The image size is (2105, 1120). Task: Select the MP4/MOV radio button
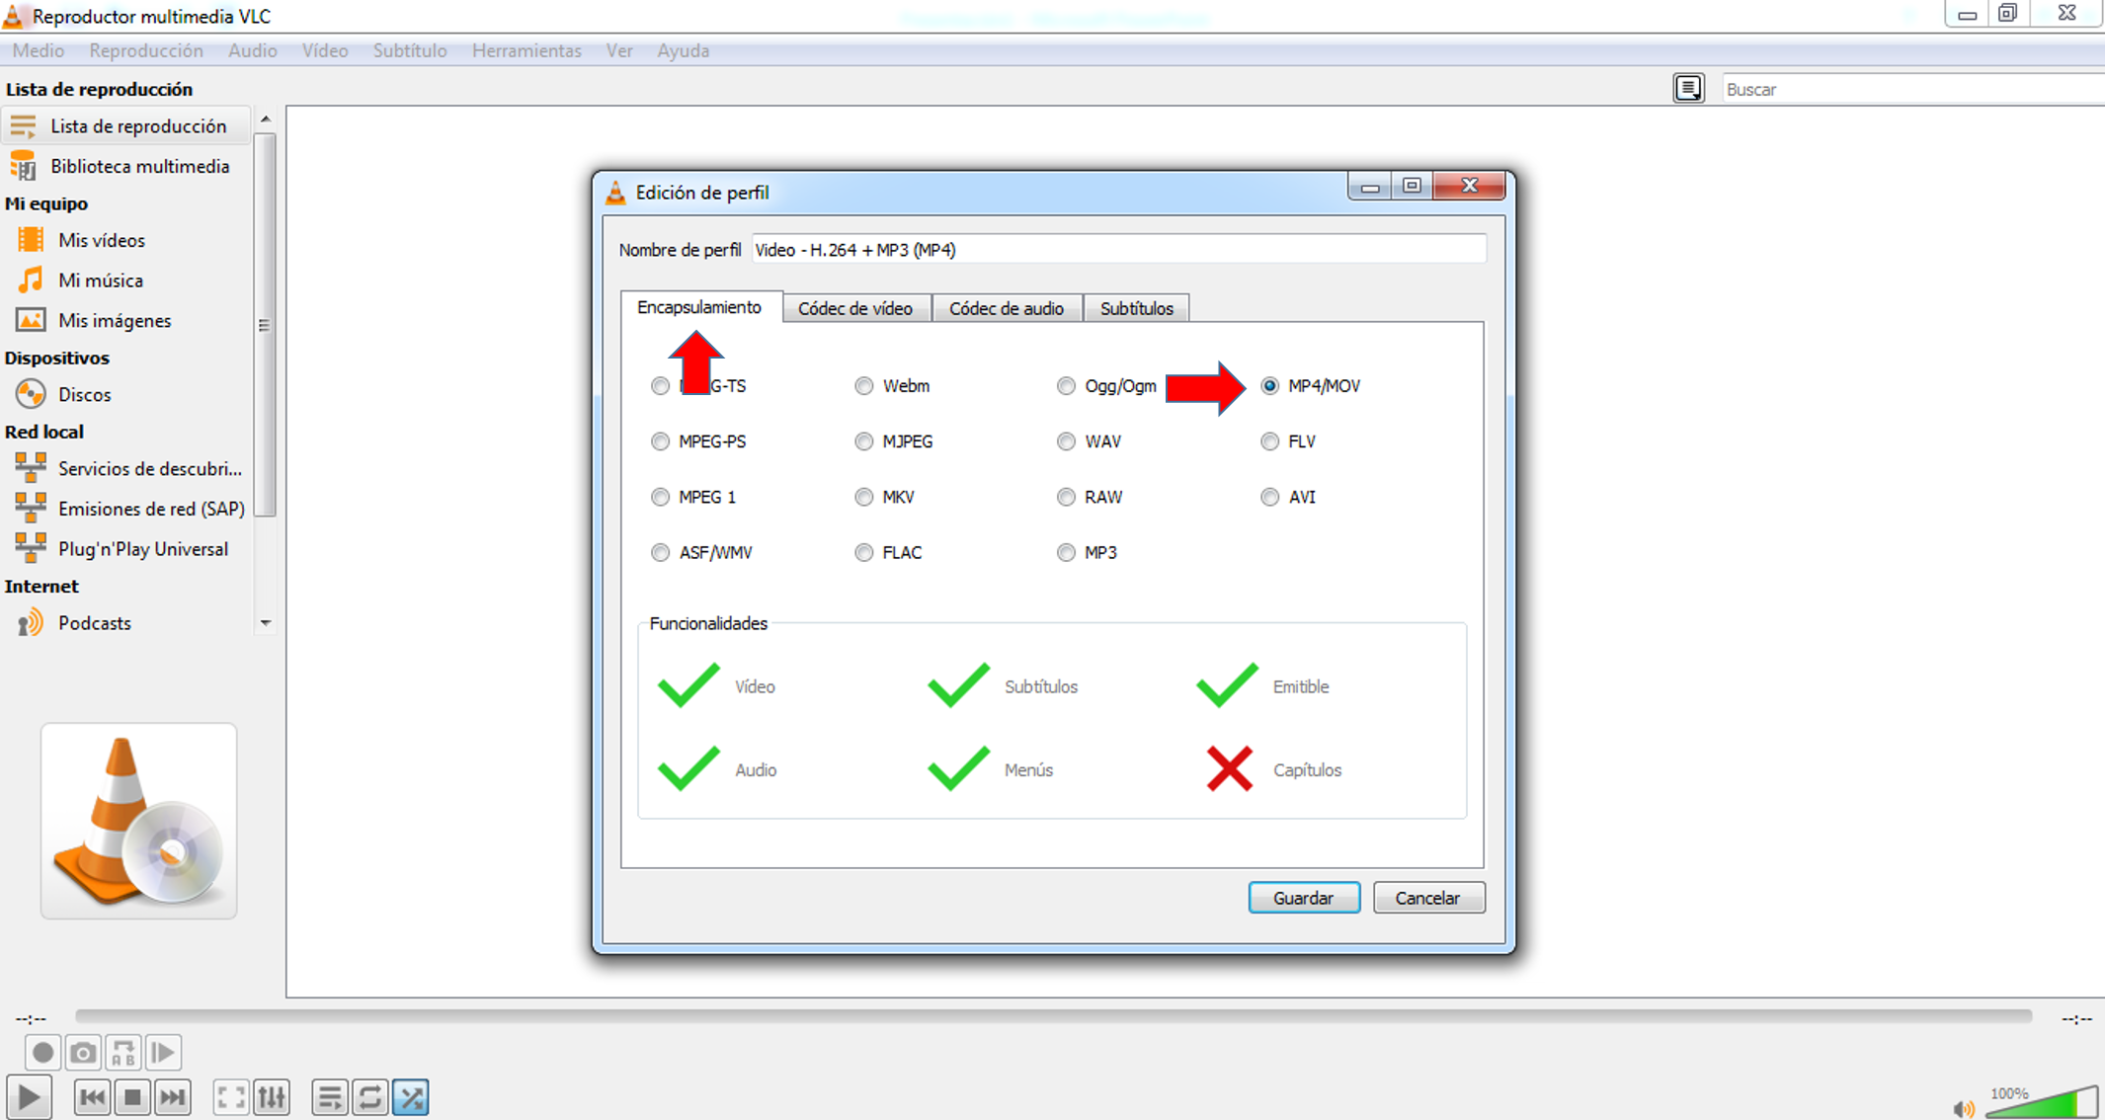1270,385
